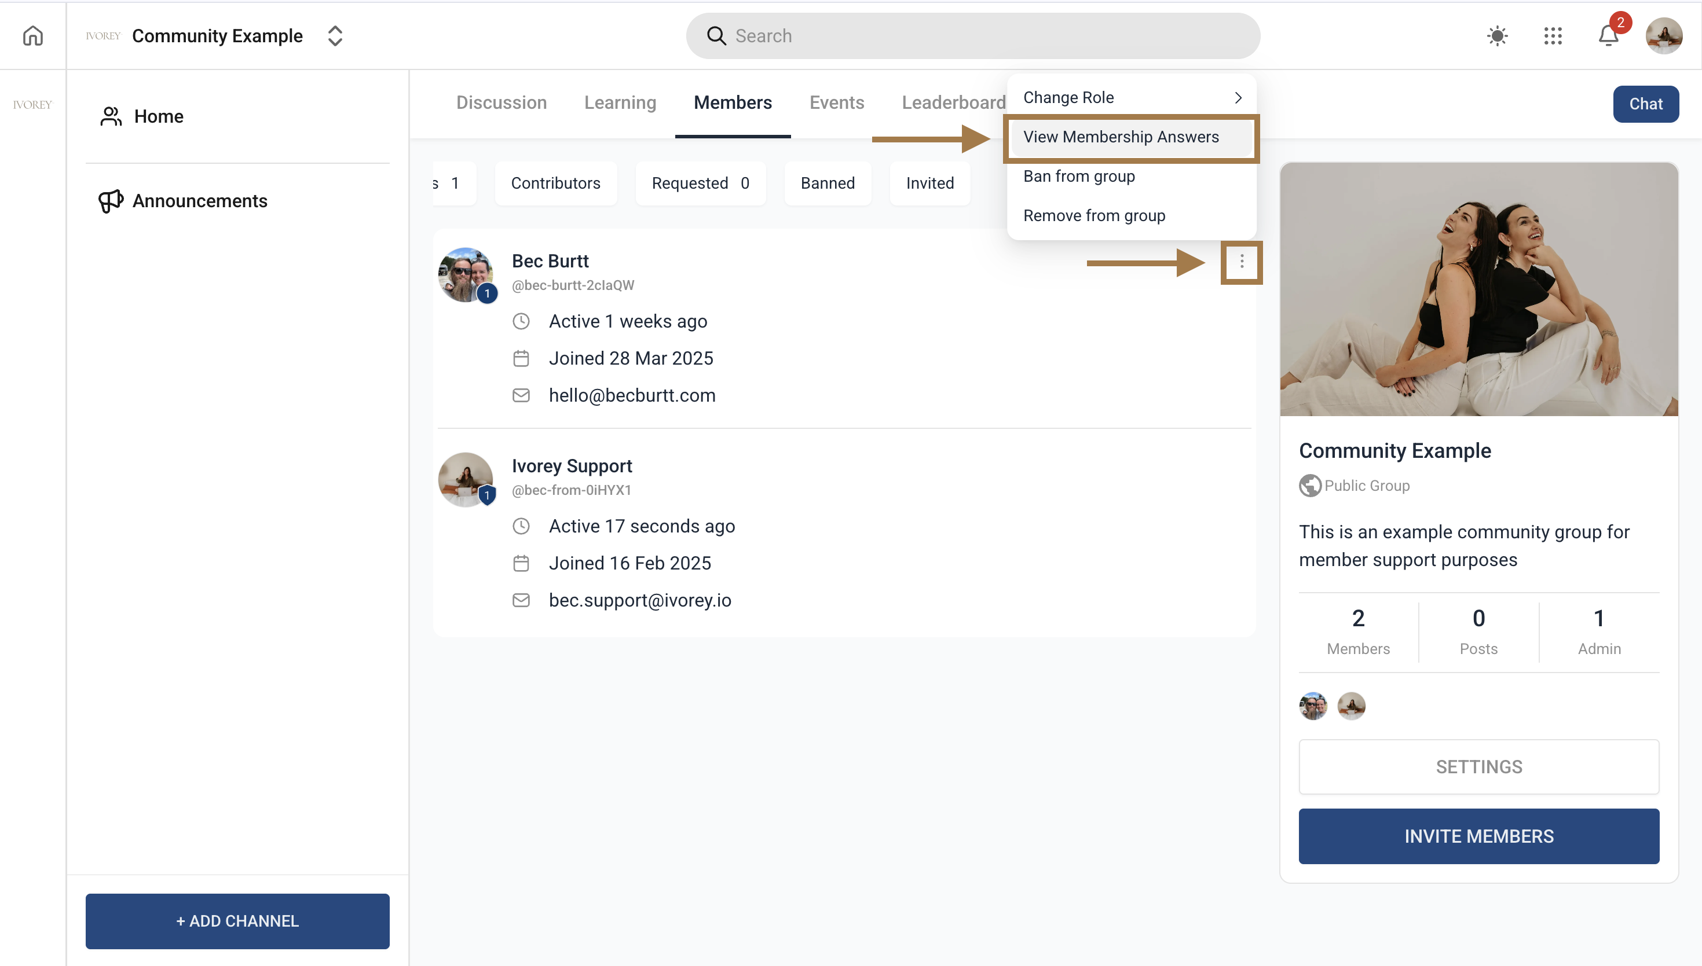Open the three-dot menu for Bec Burtt
This screenshot has width=1702, height=966.
(1241, 263)
